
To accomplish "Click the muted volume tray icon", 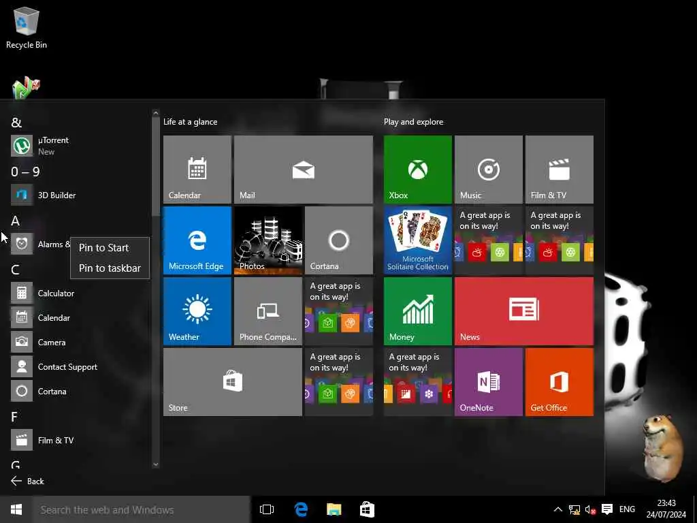I will pos(590,509).
